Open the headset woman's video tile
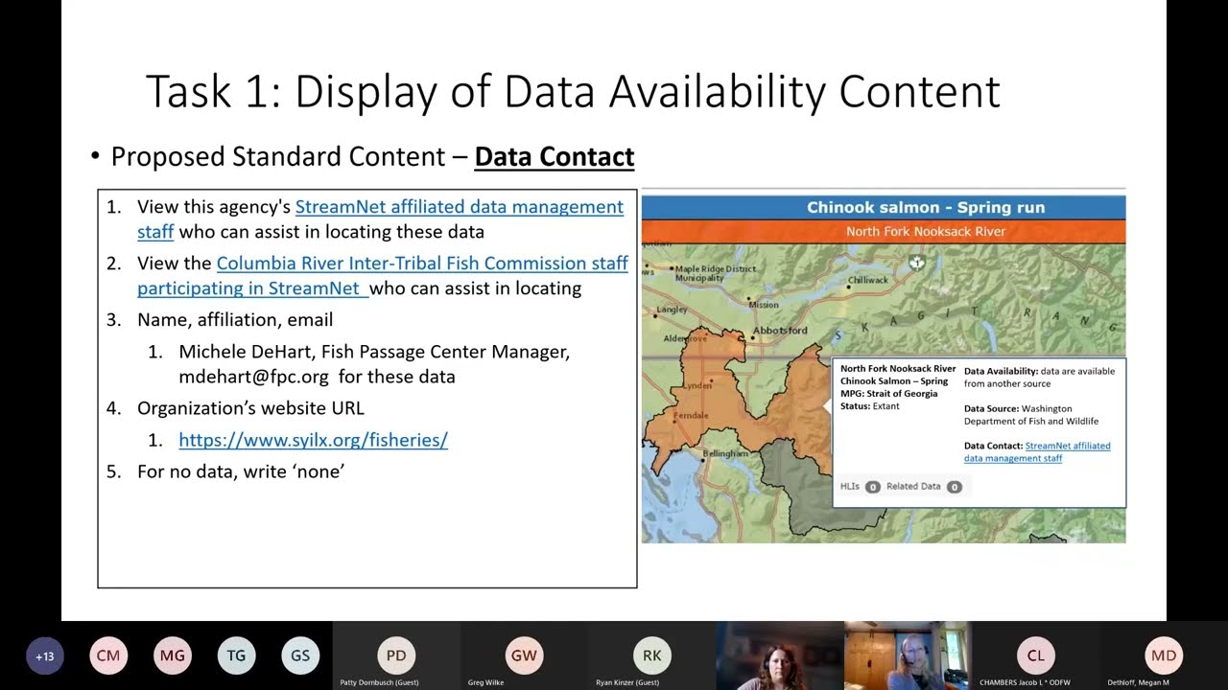 pyautogui.click(x=908, y=655)
